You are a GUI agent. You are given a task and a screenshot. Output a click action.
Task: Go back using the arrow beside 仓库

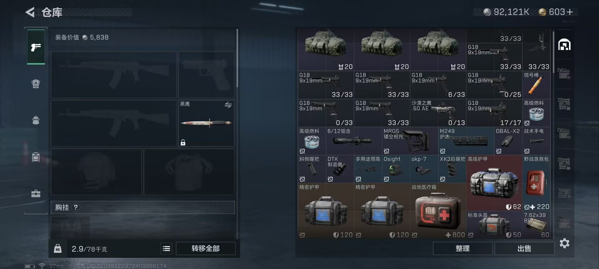[x=30, y=12]
